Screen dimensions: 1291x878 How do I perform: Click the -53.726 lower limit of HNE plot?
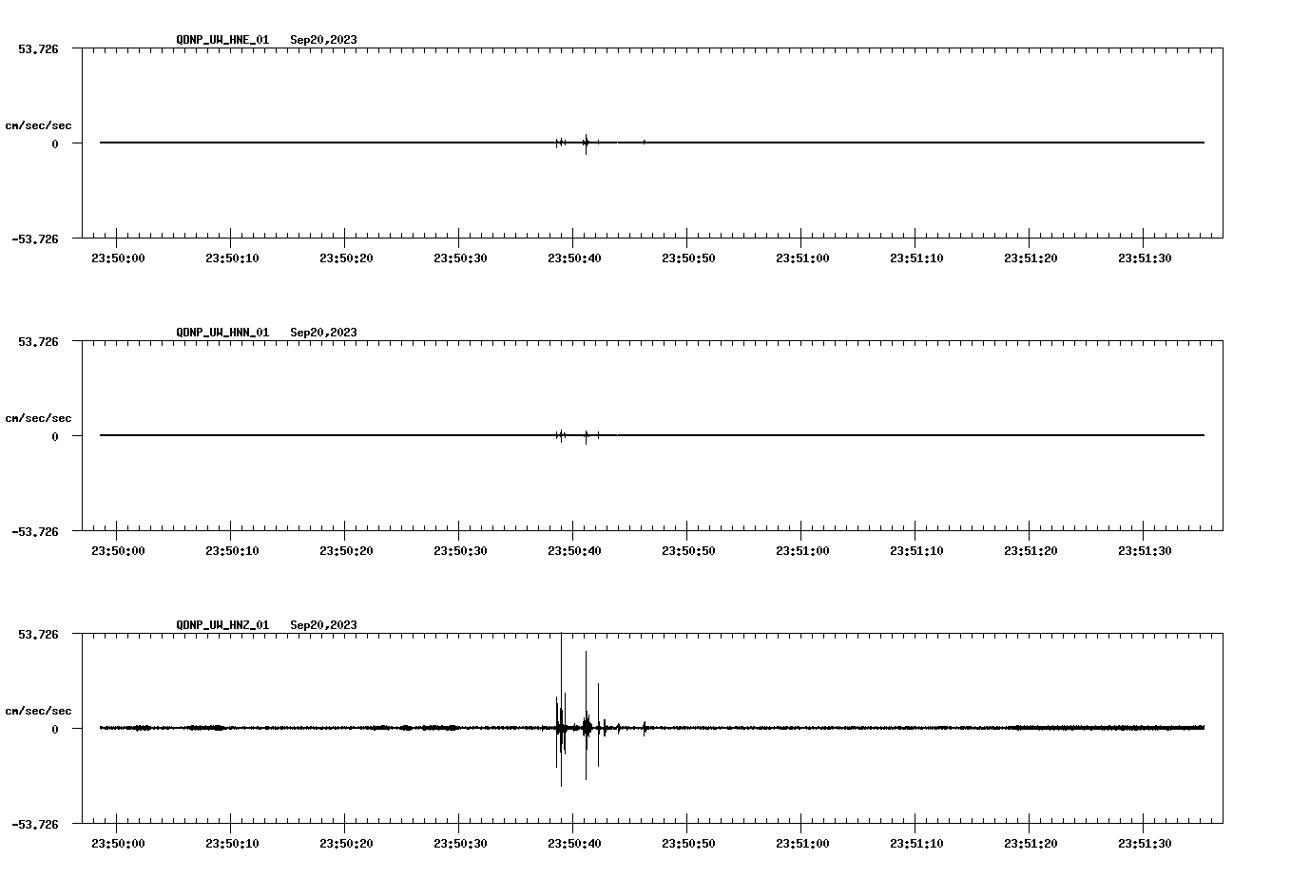pos(35,239)
